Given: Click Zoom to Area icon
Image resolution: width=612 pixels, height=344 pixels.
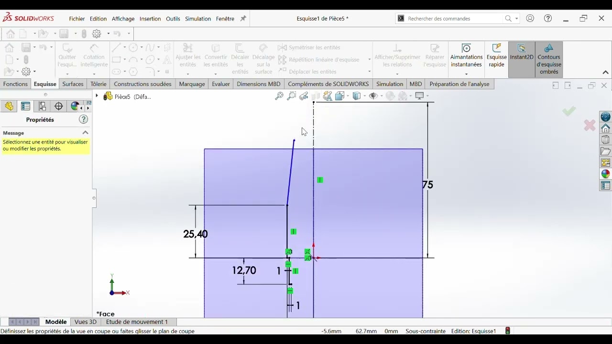Looking at the screenshot, I should pos(291,96).
